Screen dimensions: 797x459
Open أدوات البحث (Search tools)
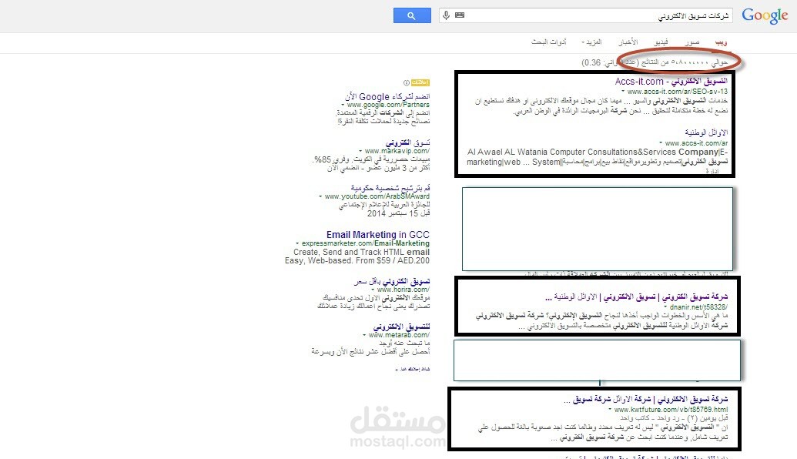(x=548, y=42)
